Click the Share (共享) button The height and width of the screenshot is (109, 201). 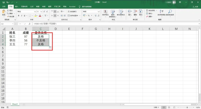coord(195,7)
